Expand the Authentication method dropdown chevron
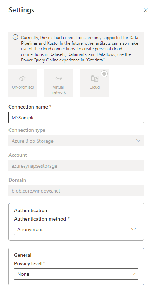Viewport: 151px width, 287px height. click(133, 229)
